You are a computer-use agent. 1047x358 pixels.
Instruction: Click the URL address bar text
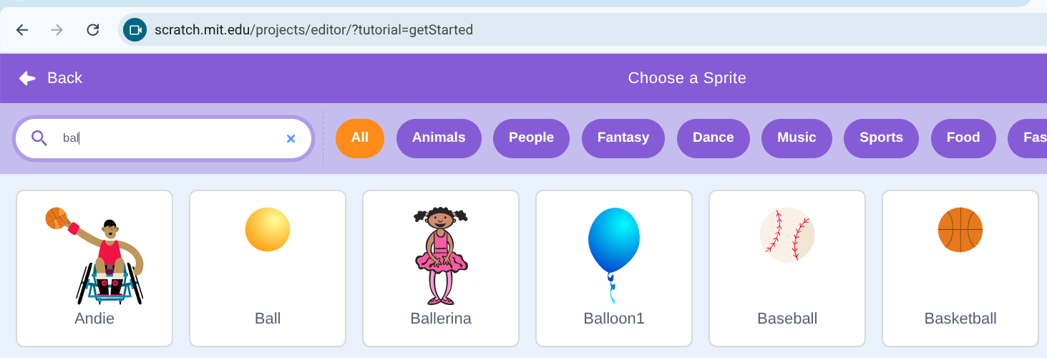coord(313,30)
